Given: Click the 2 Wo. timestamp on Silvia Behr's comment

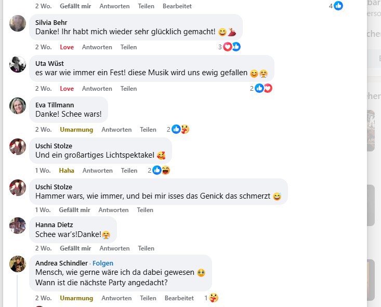Looking at the screenshot, I should coord(44,47).
